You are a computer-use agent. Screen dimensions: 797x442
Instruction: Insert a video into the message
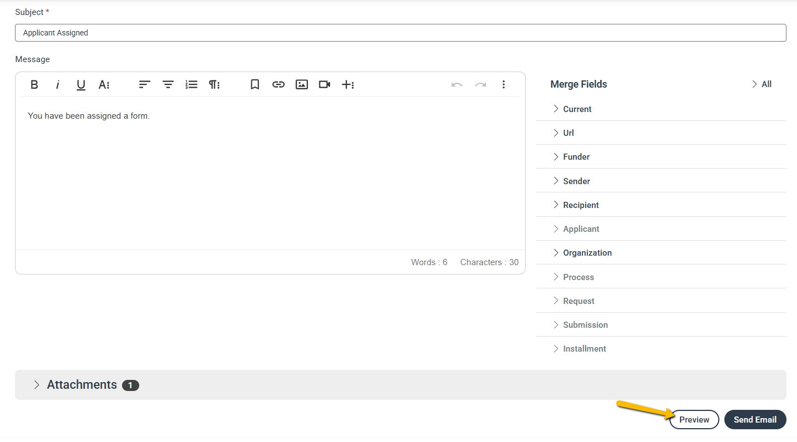tap(324, 84)
